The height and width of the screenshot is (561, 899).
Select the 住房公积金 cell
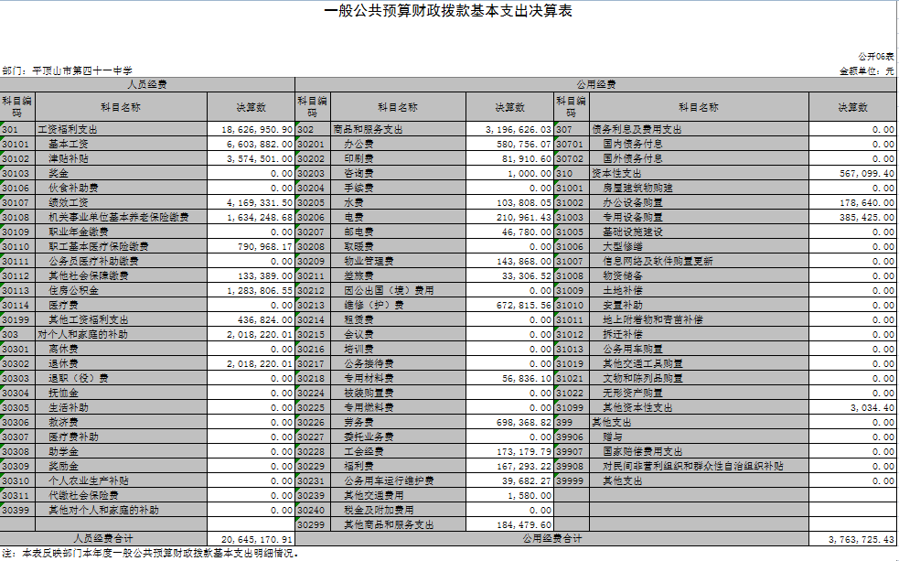tap(121, 290)
